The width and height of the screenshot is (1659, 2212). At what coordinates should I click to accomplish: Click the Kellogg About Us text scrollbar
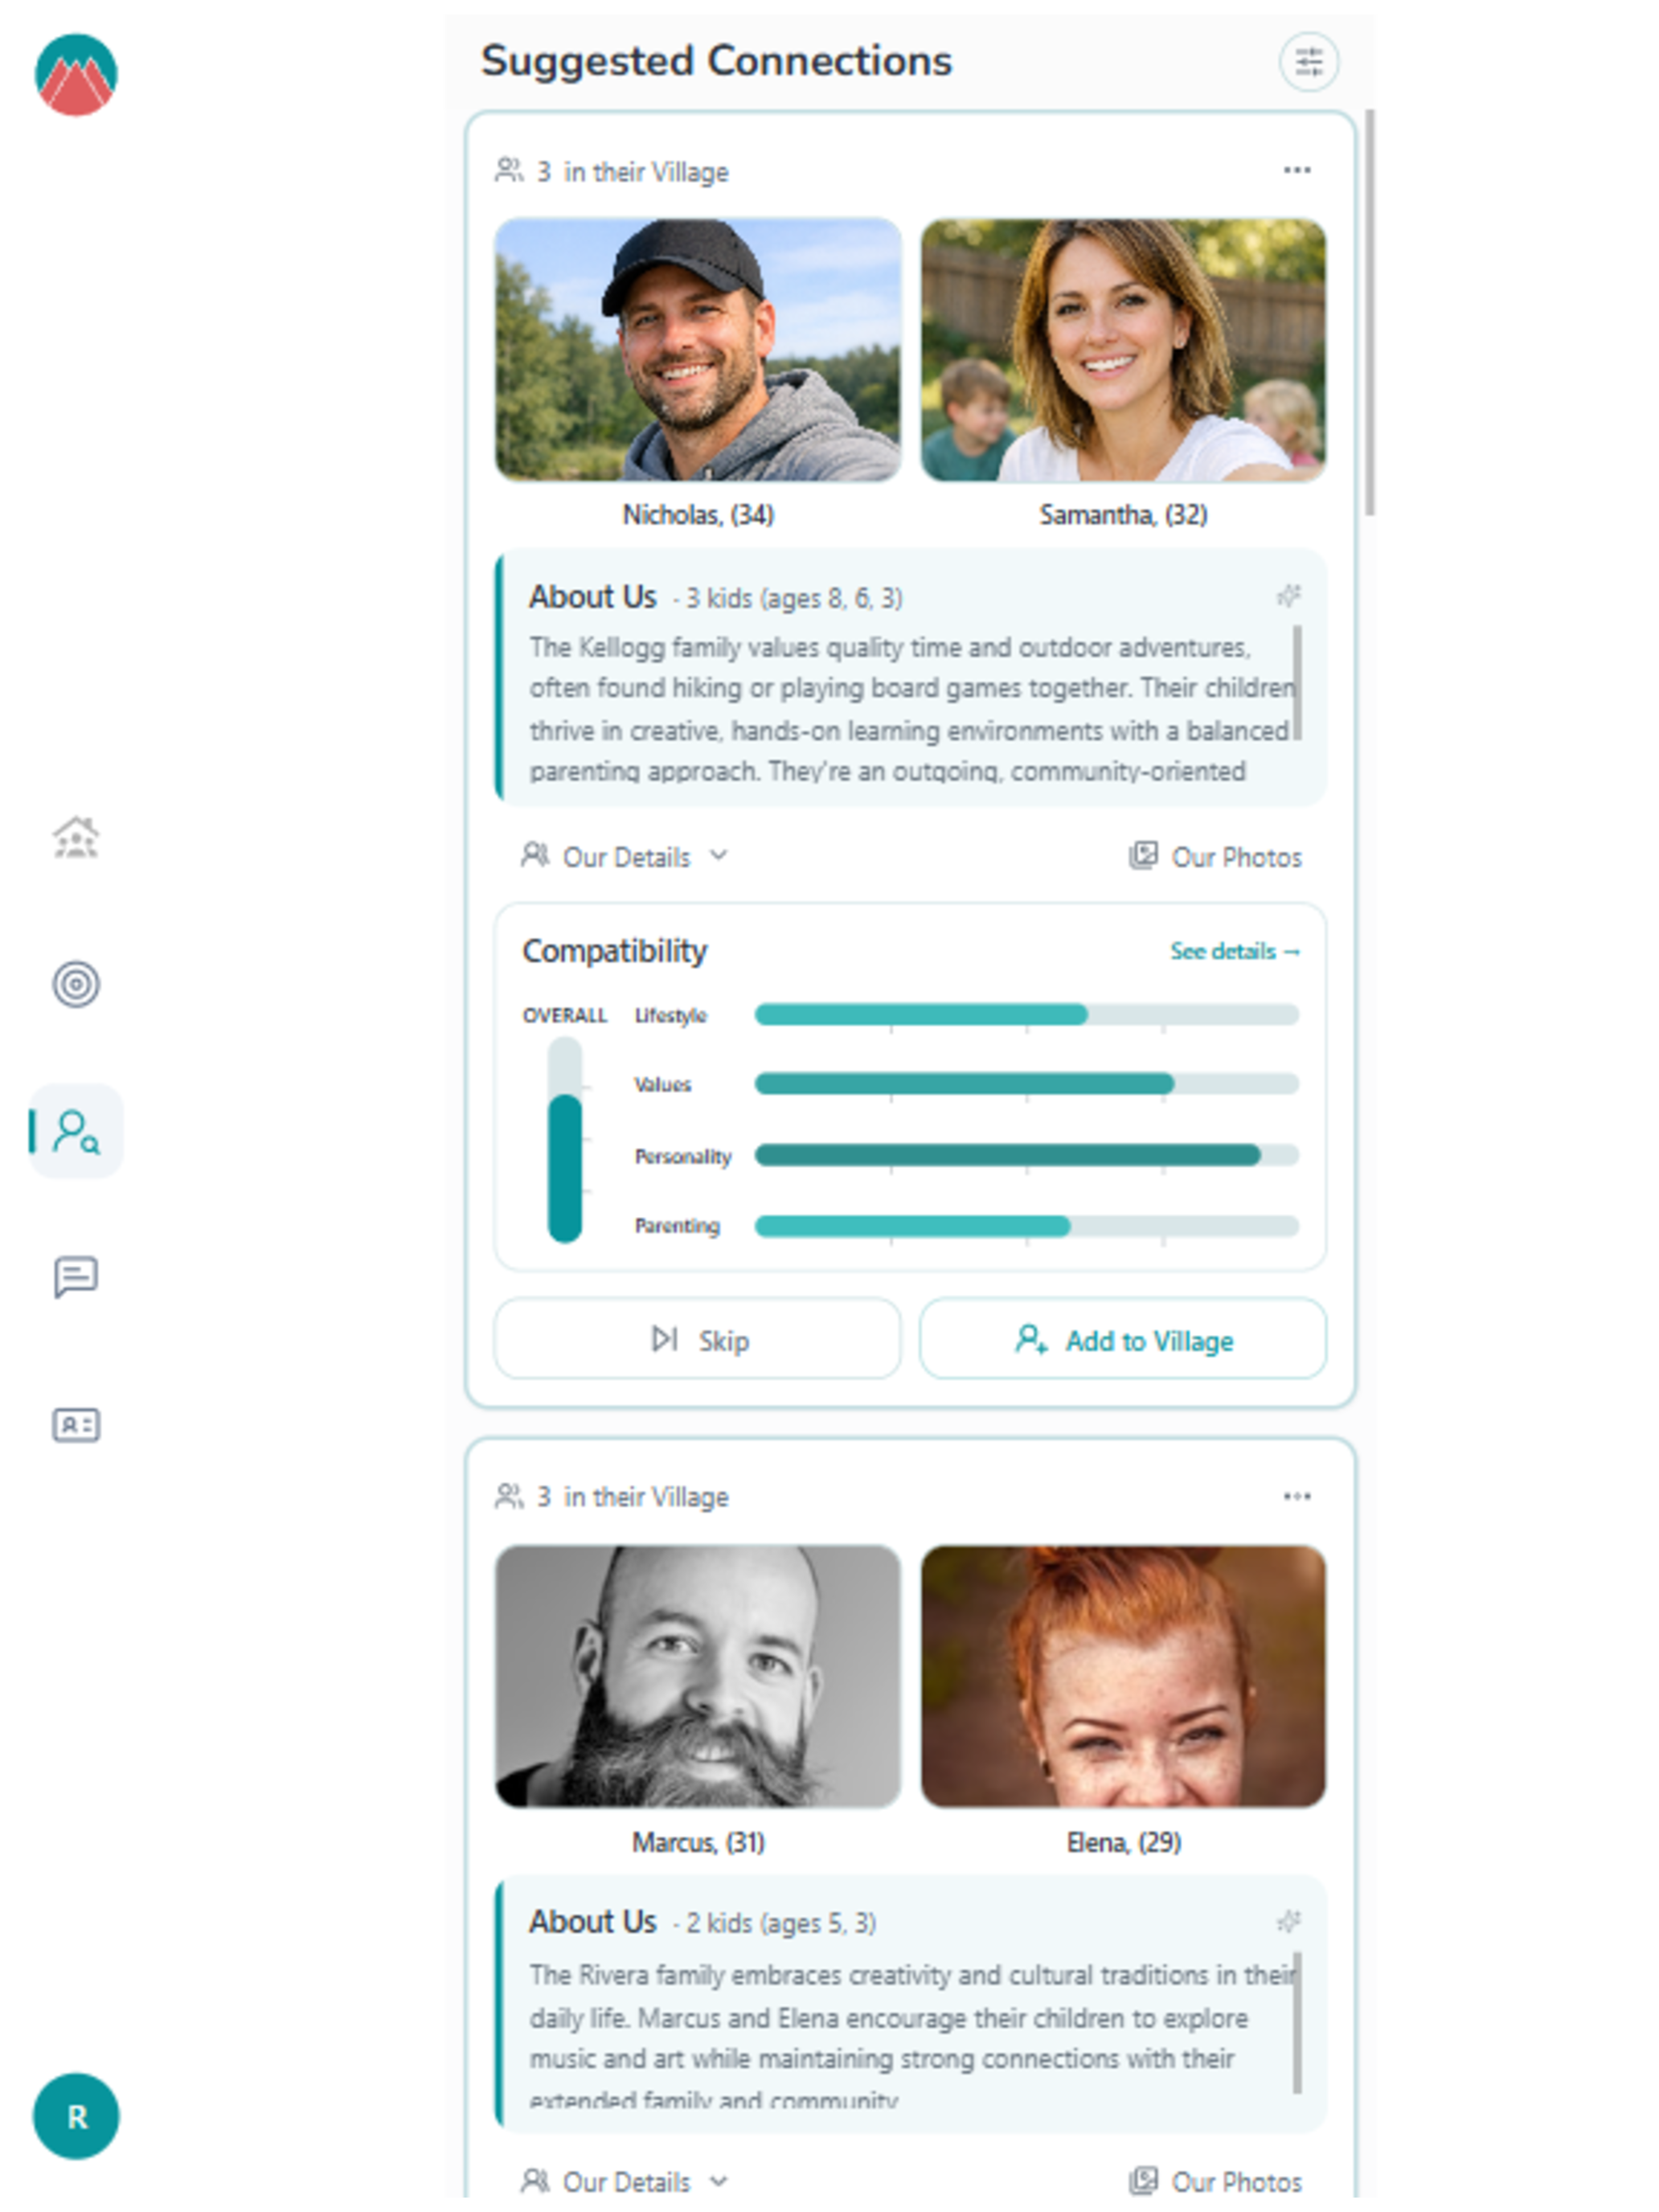(1297, 683)
